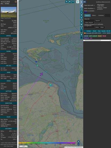The image size is (111, 148).
Task: Toggle the H map button
Action: (70, 2)
